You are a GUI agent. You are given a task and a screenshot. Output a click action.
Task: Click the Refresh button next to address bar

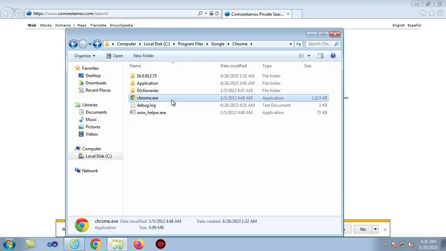[x=298, y=44]
